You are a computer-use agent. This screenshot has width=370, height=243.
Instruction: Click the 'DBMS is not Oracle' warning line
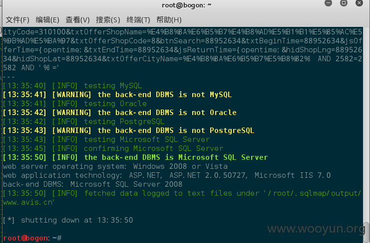pos(120,113)
